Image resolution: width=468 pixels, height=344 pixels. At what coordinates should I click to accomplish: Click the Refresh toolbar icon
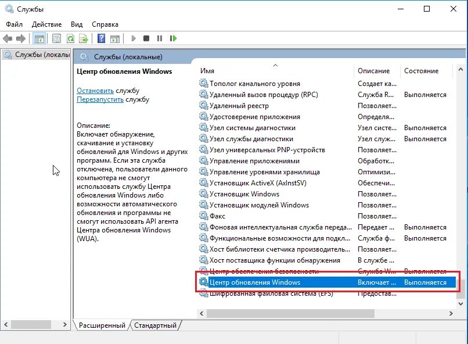pyautogui.click(x=70, y=38)
